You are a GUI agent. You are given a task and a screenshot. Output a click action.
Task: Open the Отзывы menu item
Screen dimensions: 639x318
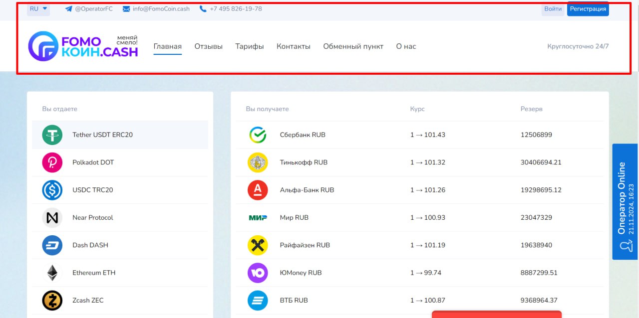[x=209, y=46]
